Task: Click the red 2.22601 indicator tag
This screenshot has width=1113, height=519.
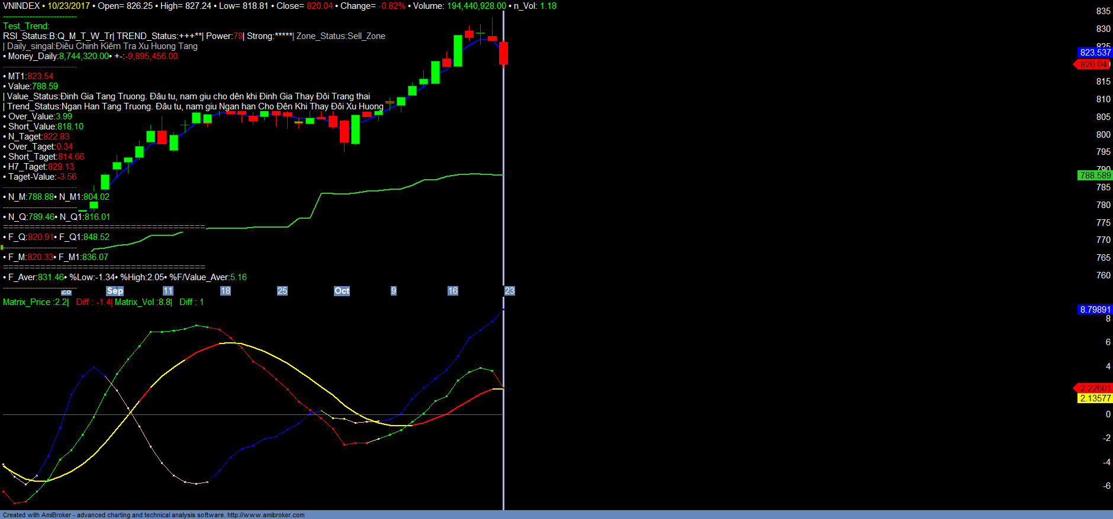Action: point(1095,388)
